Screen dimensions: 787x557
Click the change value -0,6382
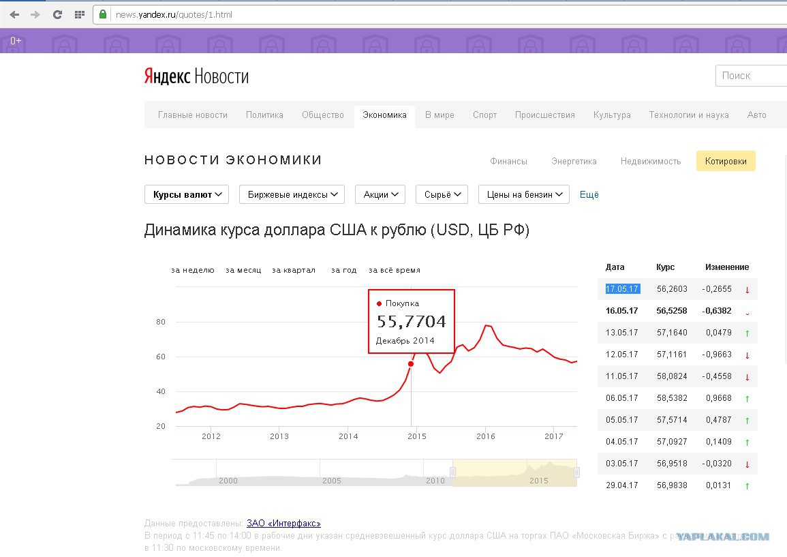pyautogui.click(x=717, y=311)
